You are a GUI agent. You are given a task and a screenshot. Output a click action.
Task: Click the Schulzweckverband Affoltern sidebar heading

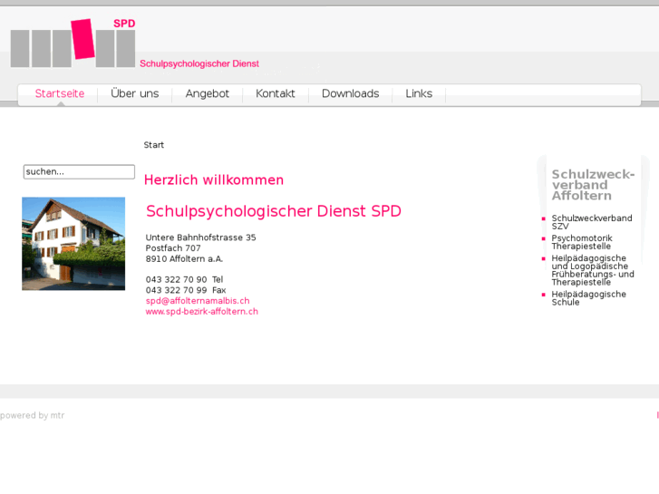pos(593,185)
